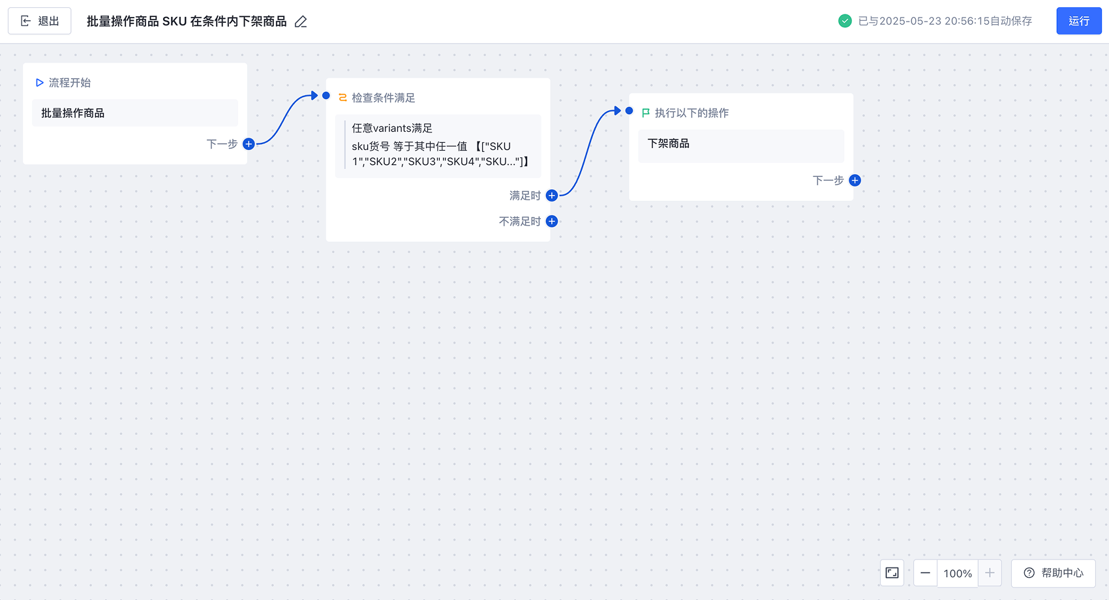Open the sku货号 condition details box

[438, 146]
